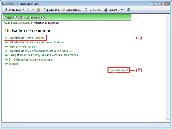The width and height of the screenshot is (172, 129).
Task: Open Symboles utilisés dans ce document link
Action: click(x=30, y=59)
